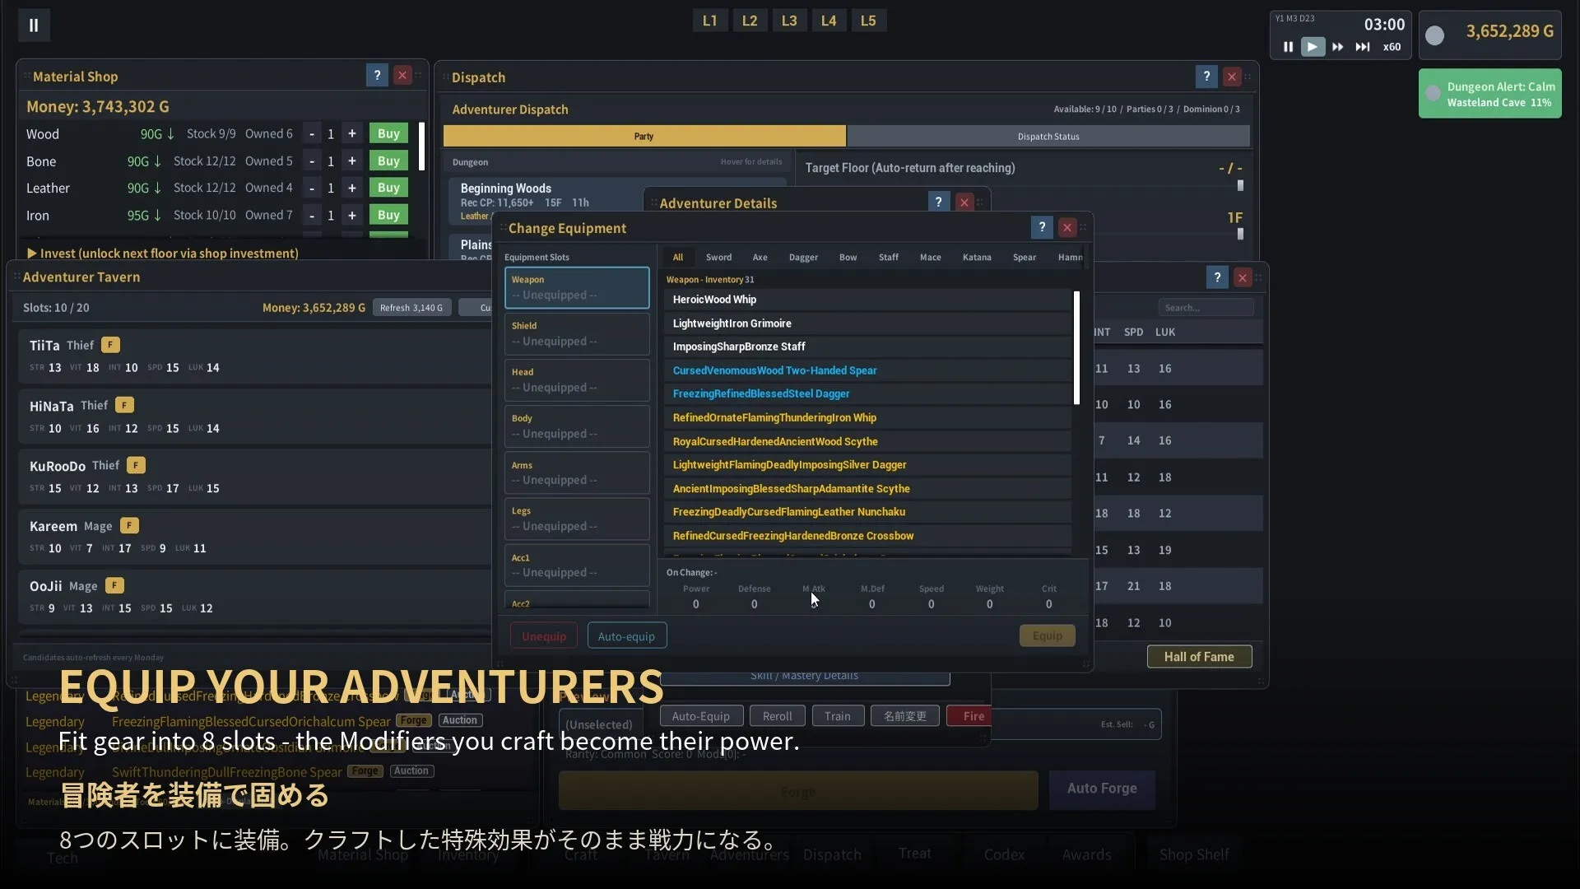This screenshot has height=889, width=1580.
Task: Show All weapon types
Action: point(678,257)
